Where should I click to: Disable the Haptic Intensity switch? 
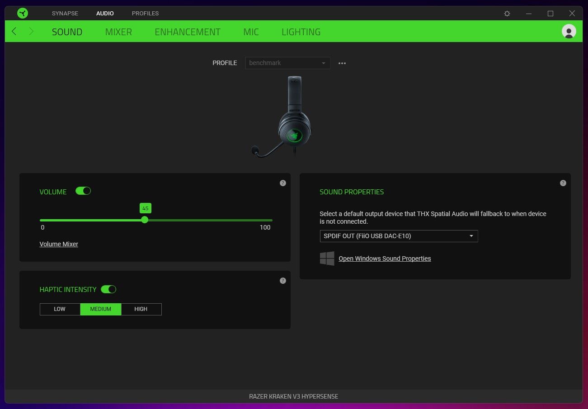(x=108, y=289)
